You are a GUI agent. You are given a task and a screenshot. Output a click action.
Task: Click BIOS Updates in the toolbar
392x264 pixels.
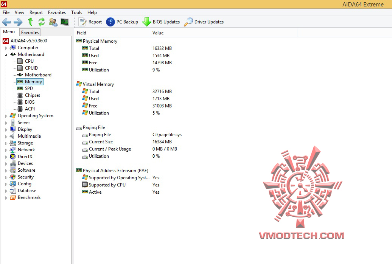(x=161, y=22)
